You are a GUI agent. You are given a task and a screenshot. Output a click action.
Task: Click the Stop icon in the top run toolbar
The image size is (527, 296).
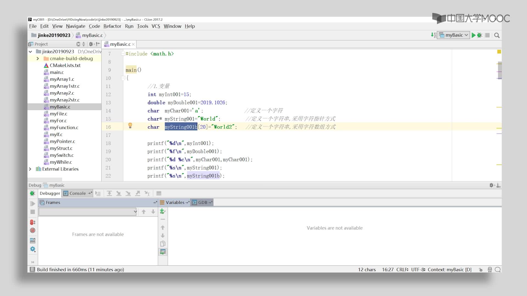[x=487, y=35]
